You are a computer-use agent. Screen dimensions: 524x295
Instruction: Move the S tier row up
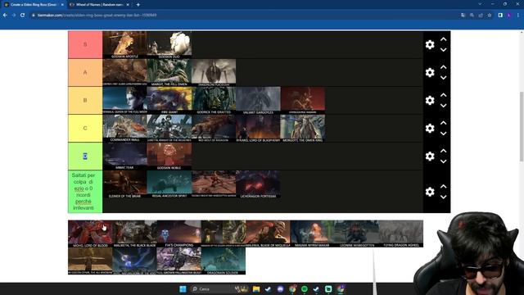click(443, 39)
